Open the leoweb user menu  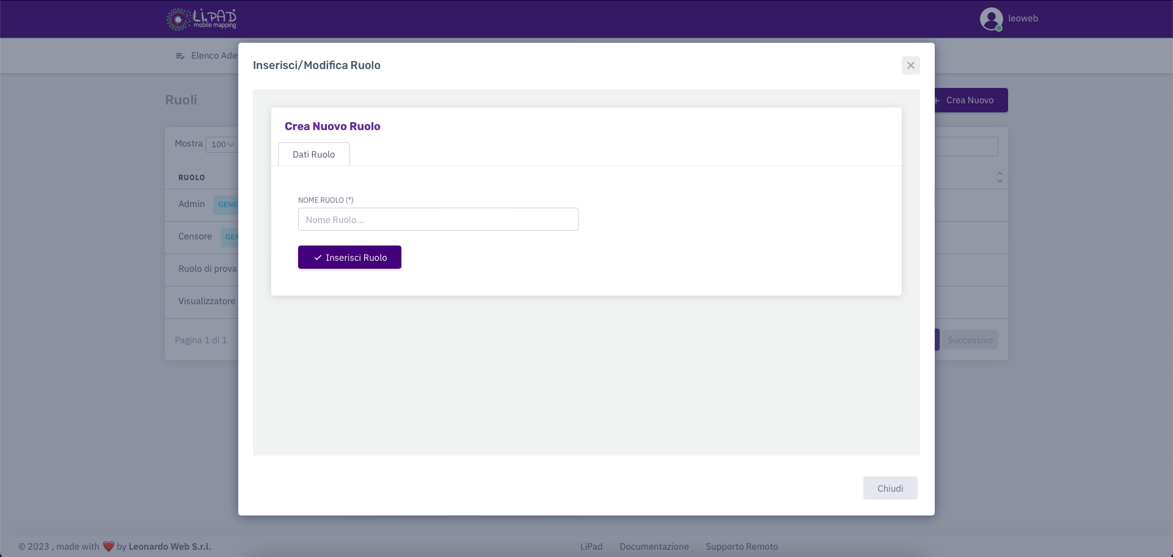1023,18
